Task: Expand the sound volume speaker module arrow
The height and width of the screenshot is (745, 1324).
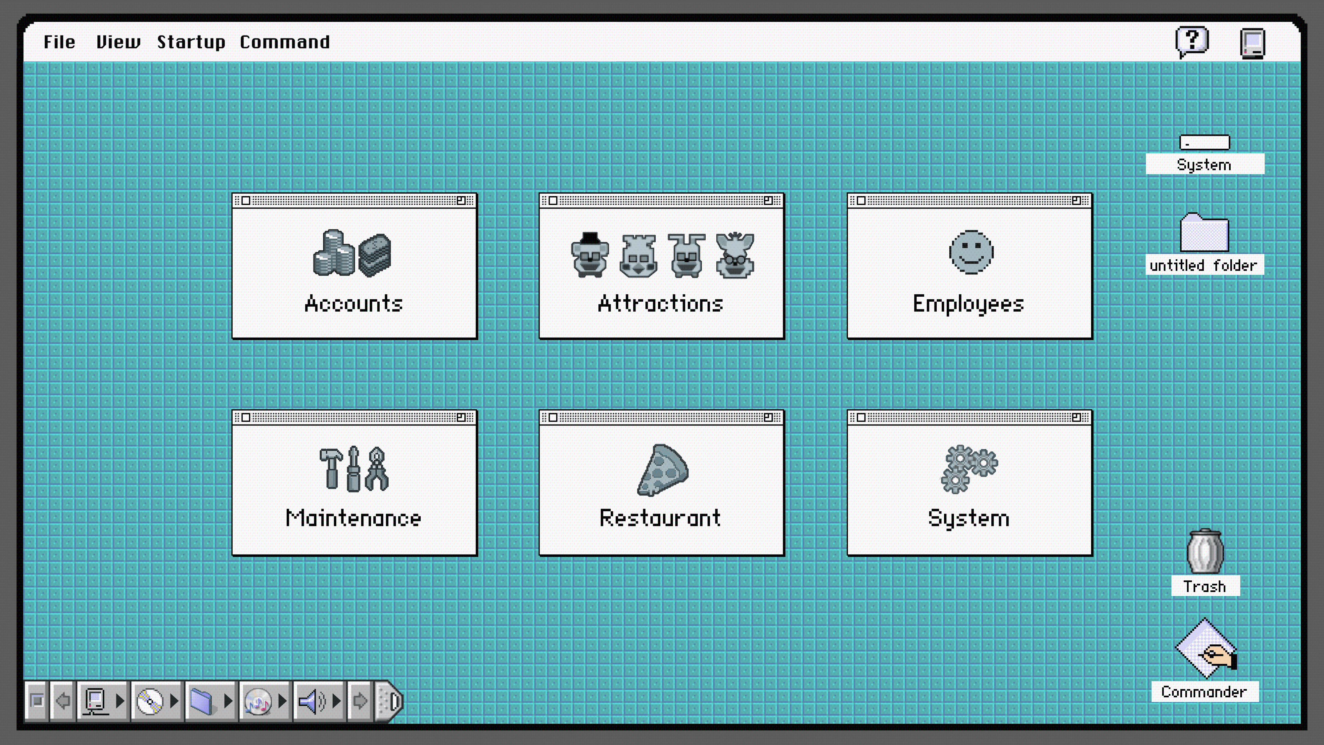Action: [x=336, y=701]
